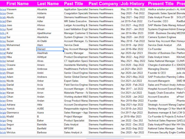Screen dimensions: 185x139
Task: Click the First Name column header
Action: 18,4
